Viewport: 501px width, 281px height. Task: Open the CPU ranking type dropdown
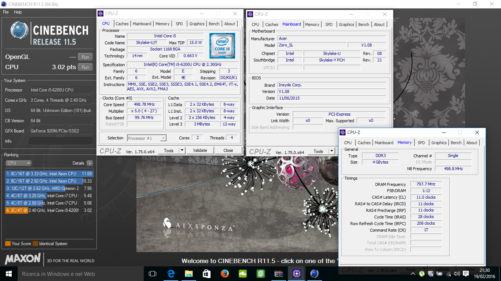coord(18,163)
